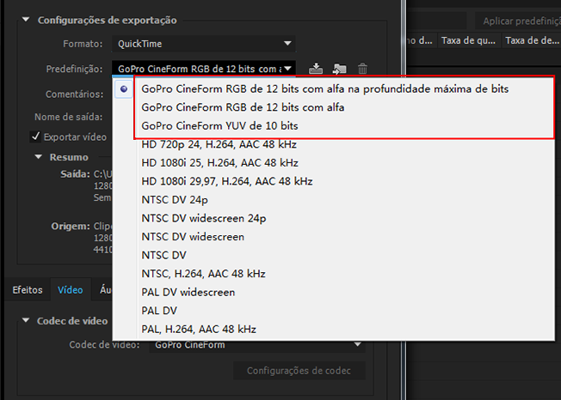Toggle the Exportar vídeo checkbox

click(x=35, y=136)
